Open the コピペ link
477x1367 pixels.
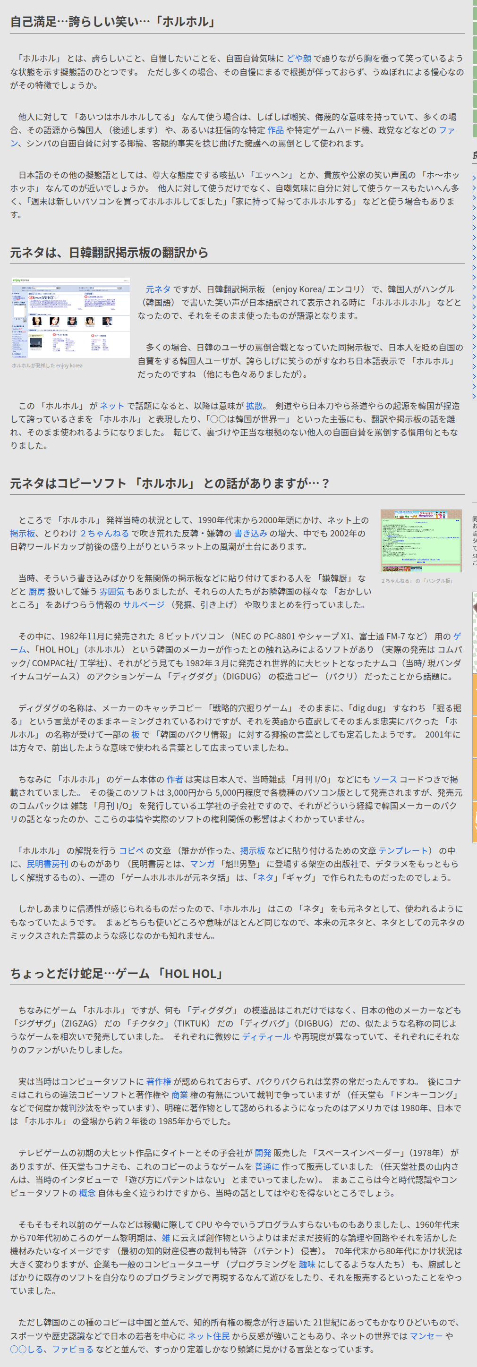coord(131,851)
